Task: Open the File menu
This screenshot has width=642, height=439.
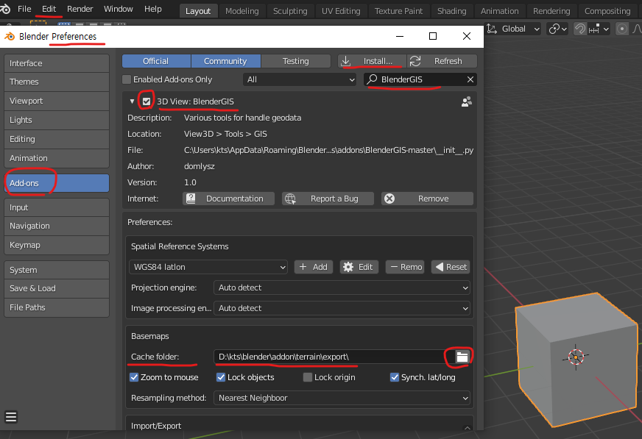Action: tap(24, 9)
